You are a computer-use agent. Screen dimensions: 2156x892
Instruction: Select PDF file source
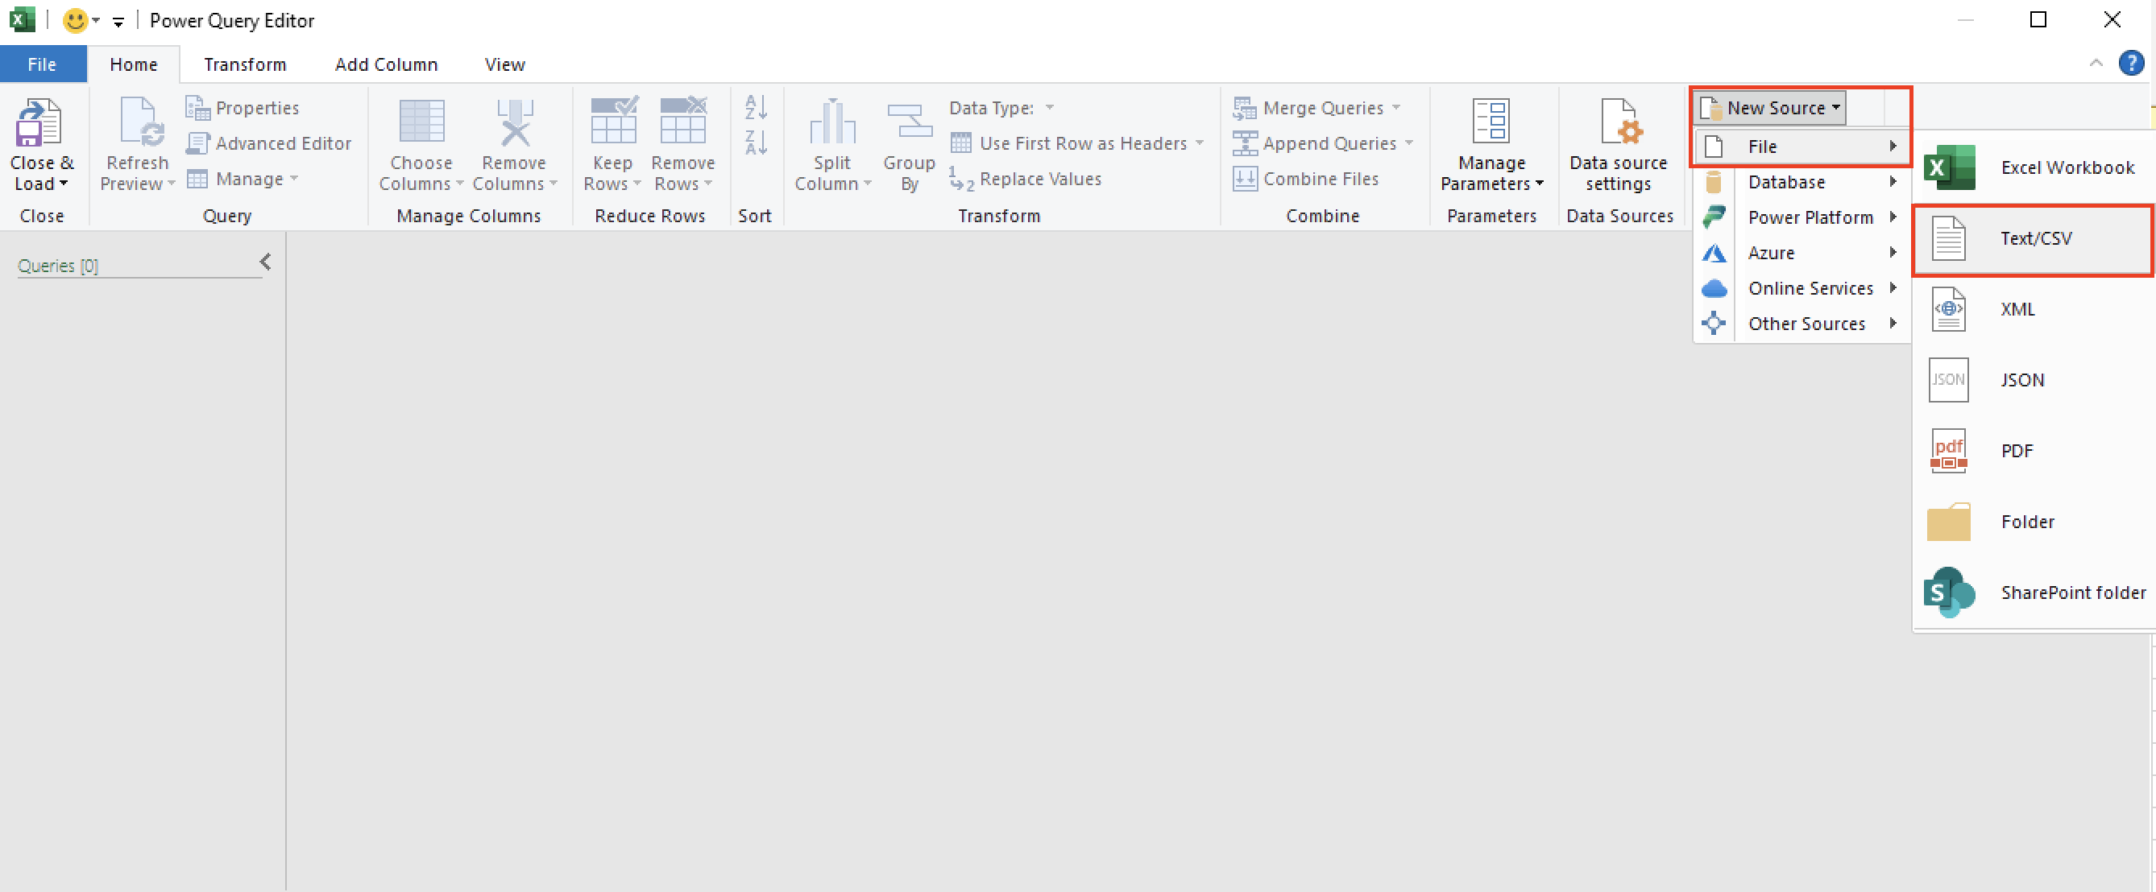(2034, 452)
